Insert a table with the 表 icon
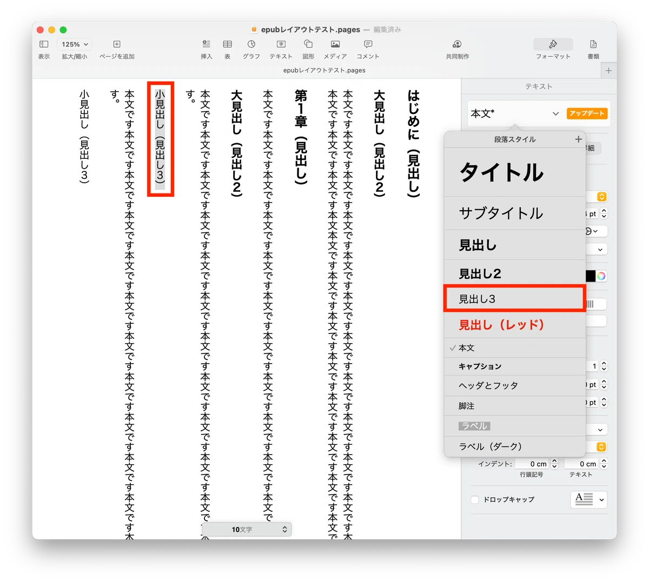 tap(228, 44)
